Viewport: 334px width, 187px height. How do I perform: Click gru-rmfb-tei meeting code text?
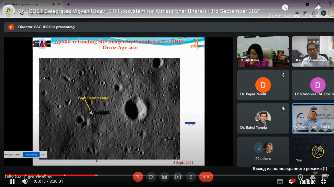(x=40, y=177)
